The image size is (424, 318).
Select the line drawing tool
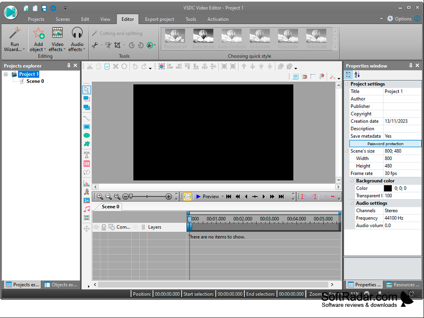click(x=86, y=118)
